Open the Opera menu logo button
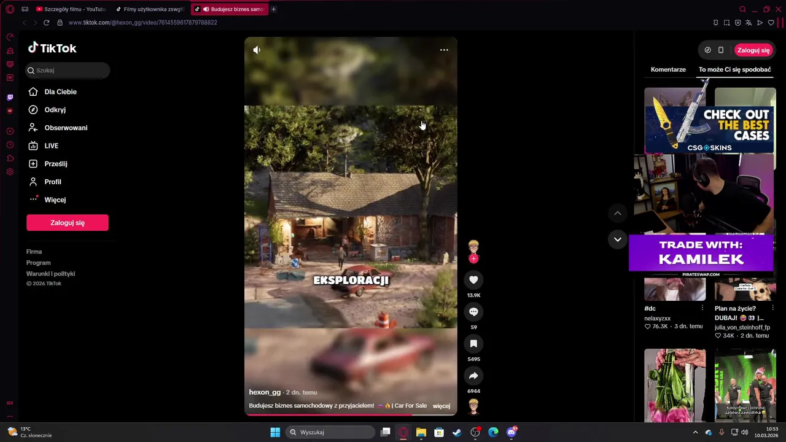This screenshot has height=442, width=786. tap(10, 9)
